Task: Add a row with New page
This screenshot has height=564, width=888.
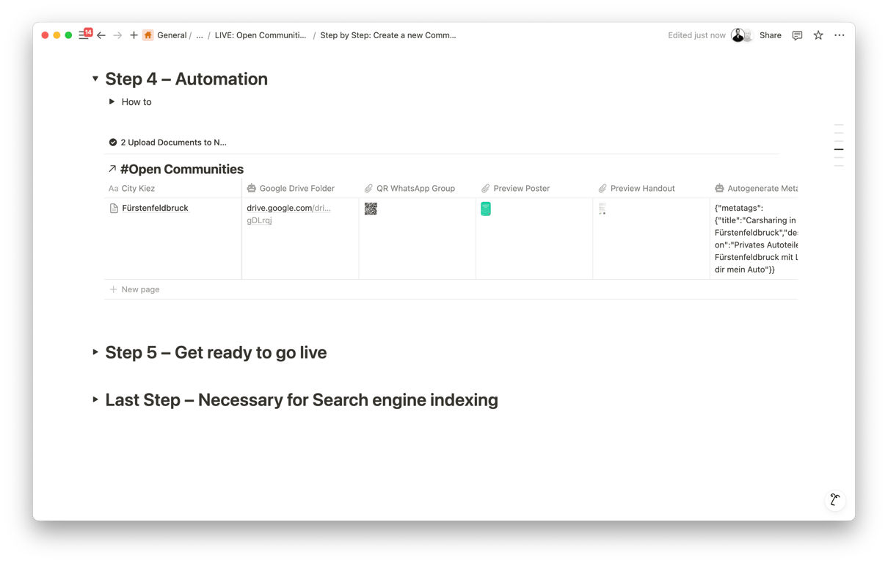Action: coord(134,289)
